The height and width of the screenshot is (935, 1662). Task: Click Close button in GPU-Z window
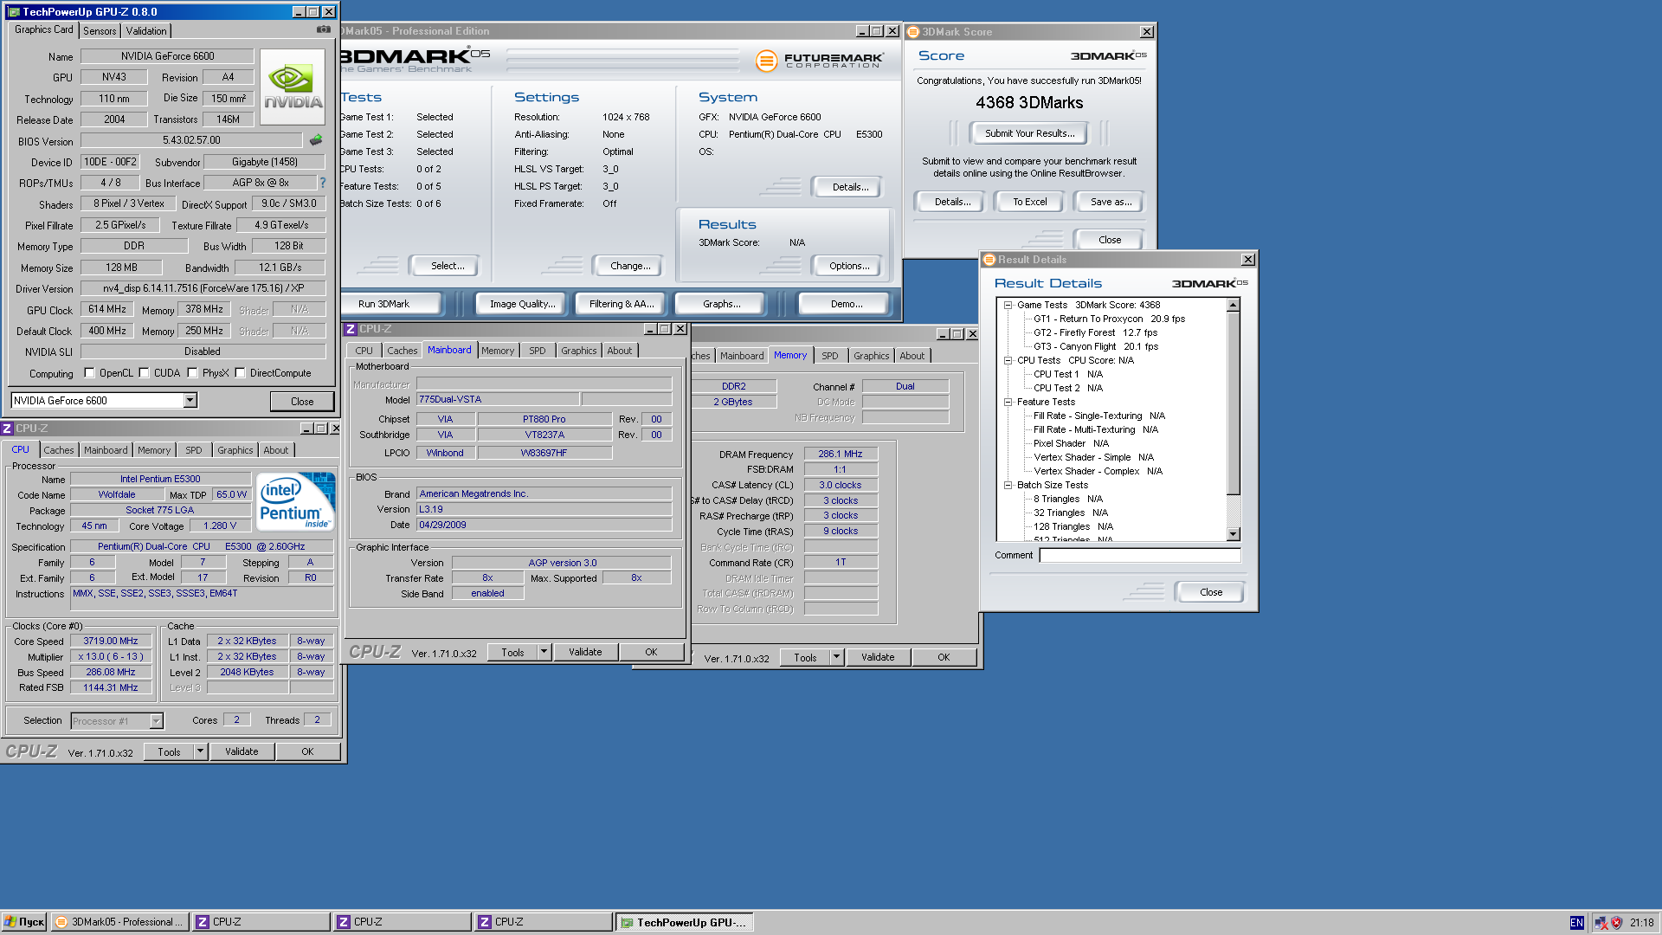[302, 402]
